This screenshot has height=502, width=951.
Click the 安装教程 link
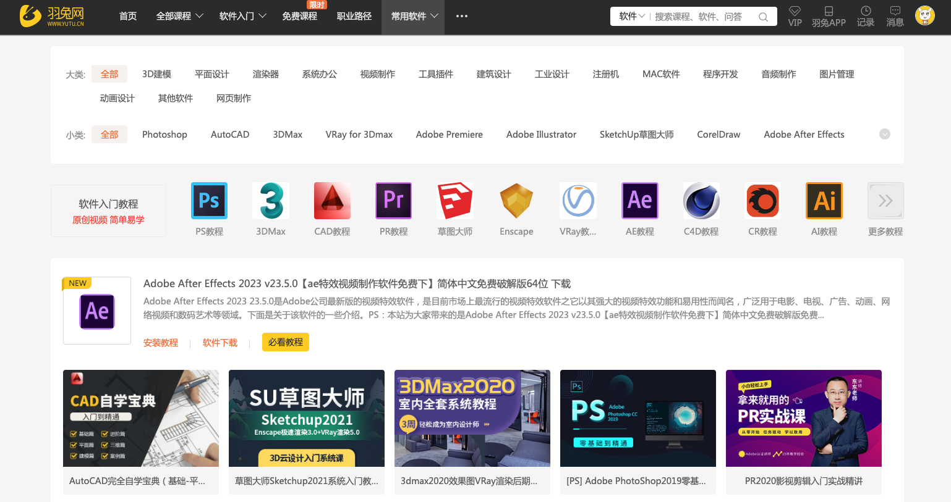pyautogui.click(x=161, y=343)
